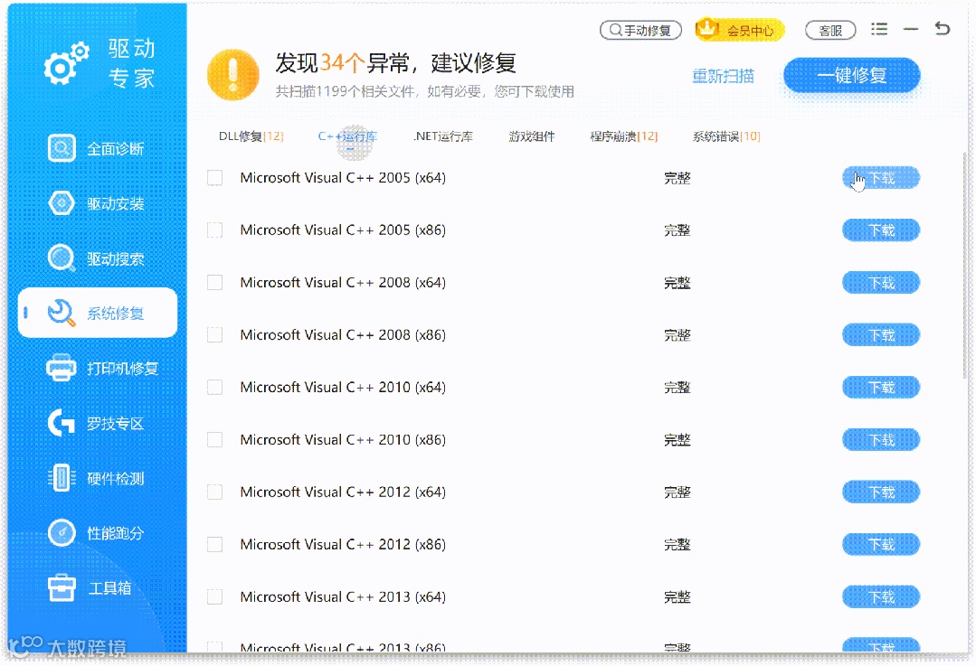Image resolution: width=976 pixels, height=666 pixels.
Task: Check the box for Visual C++ 2012 (x64)
Action: click(x=214, y=492)
